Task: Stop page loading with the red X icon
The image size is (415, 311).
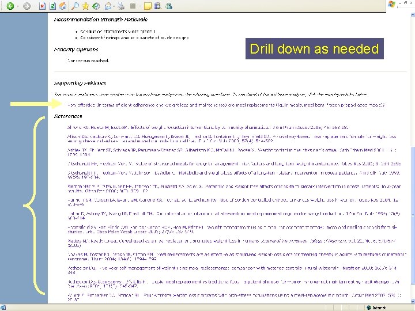Action: (42, 6)
